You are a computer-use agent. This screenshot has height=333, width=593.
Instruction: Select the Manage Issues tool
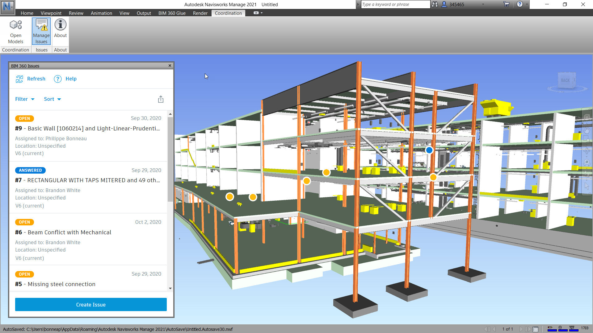click(41, 31)
